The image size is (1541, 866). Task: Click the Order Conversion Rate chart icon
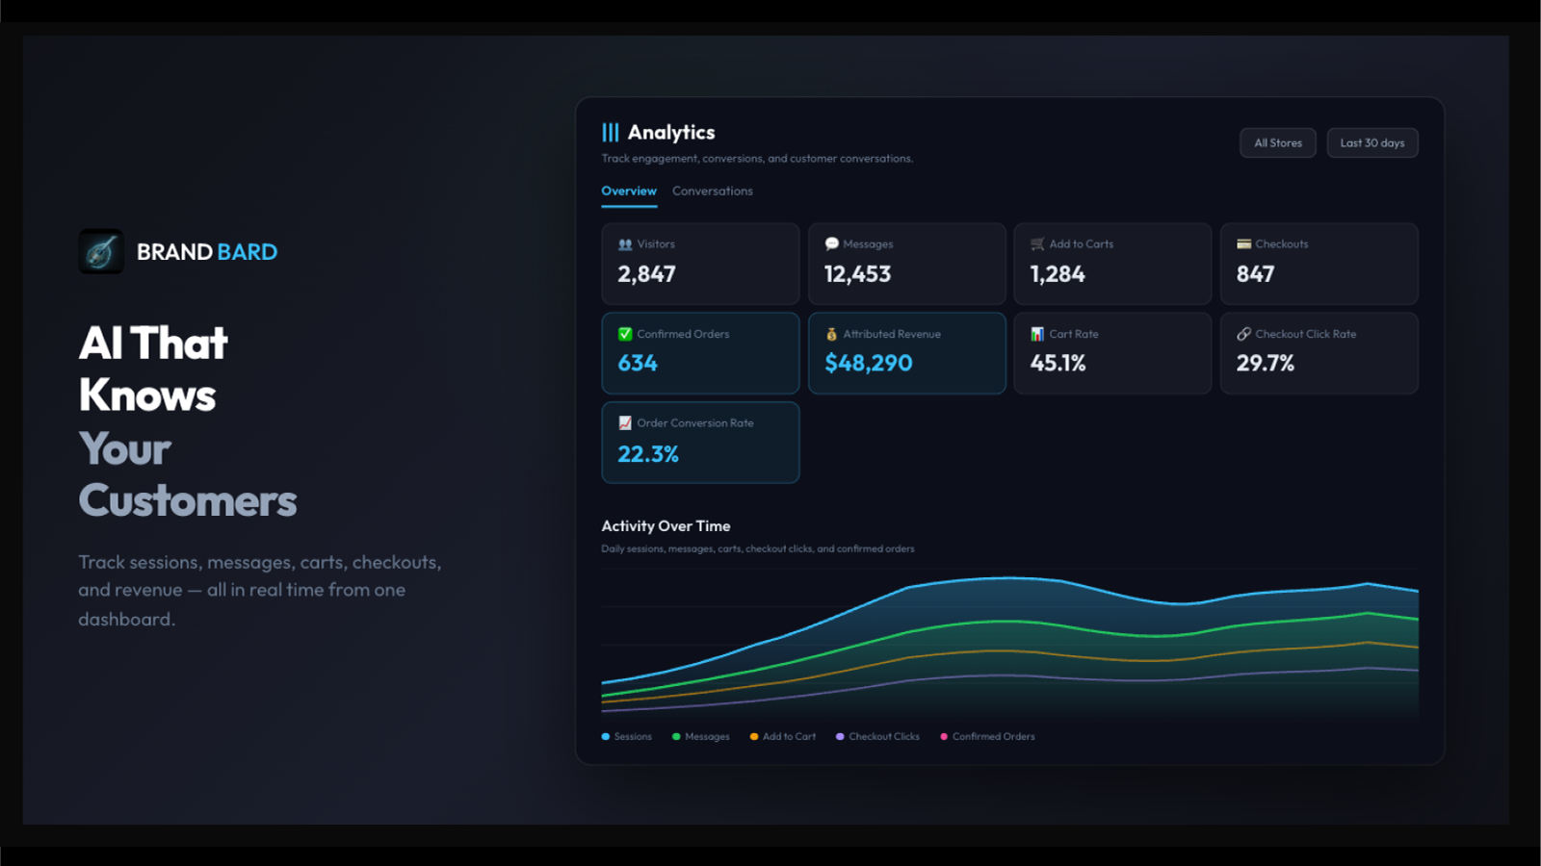[625, 423]
